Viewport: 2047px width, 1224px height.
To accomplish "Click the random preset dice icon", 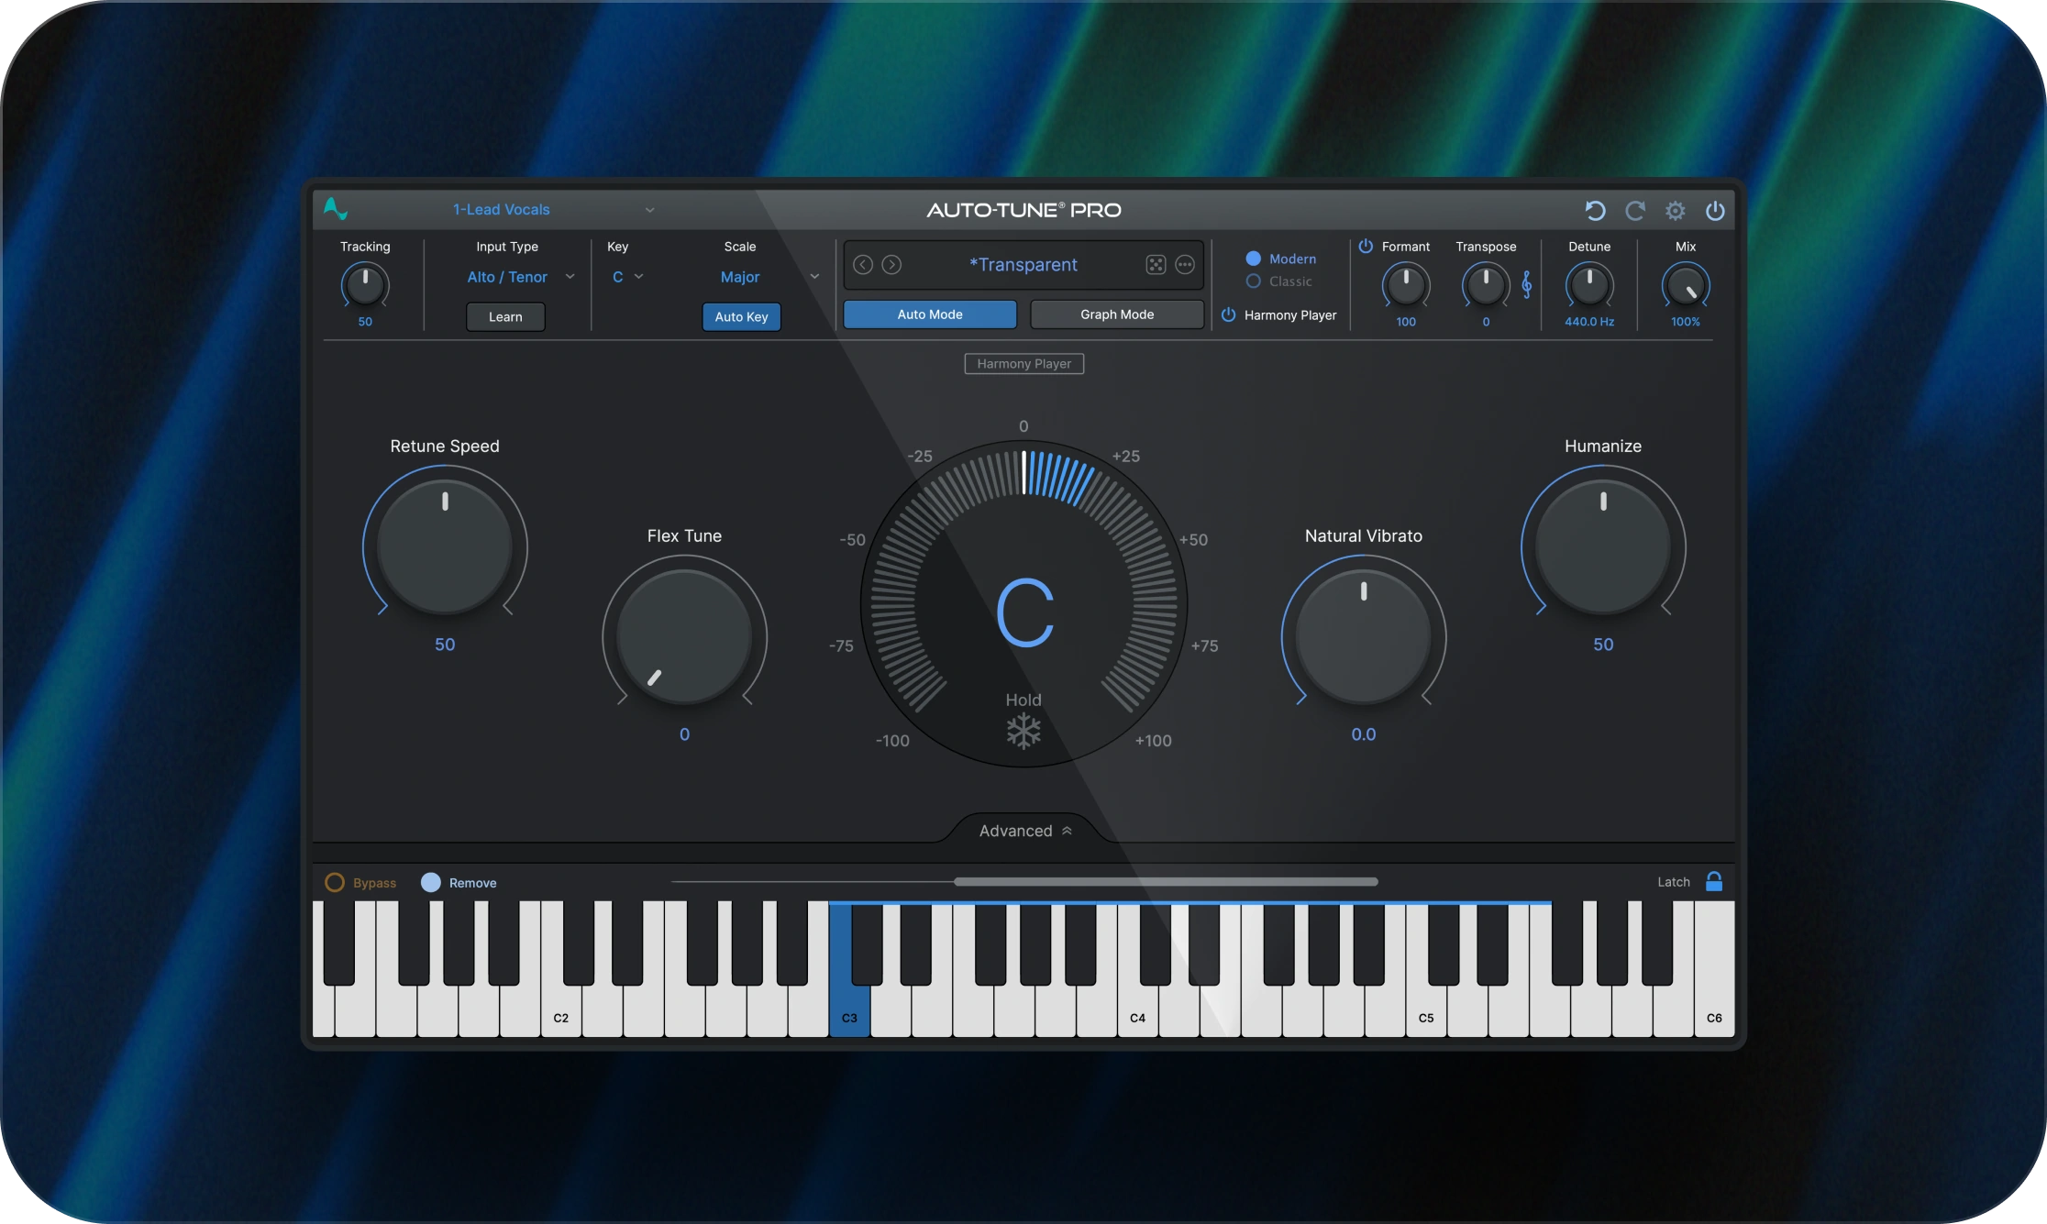I will (x=1156, y=265).
